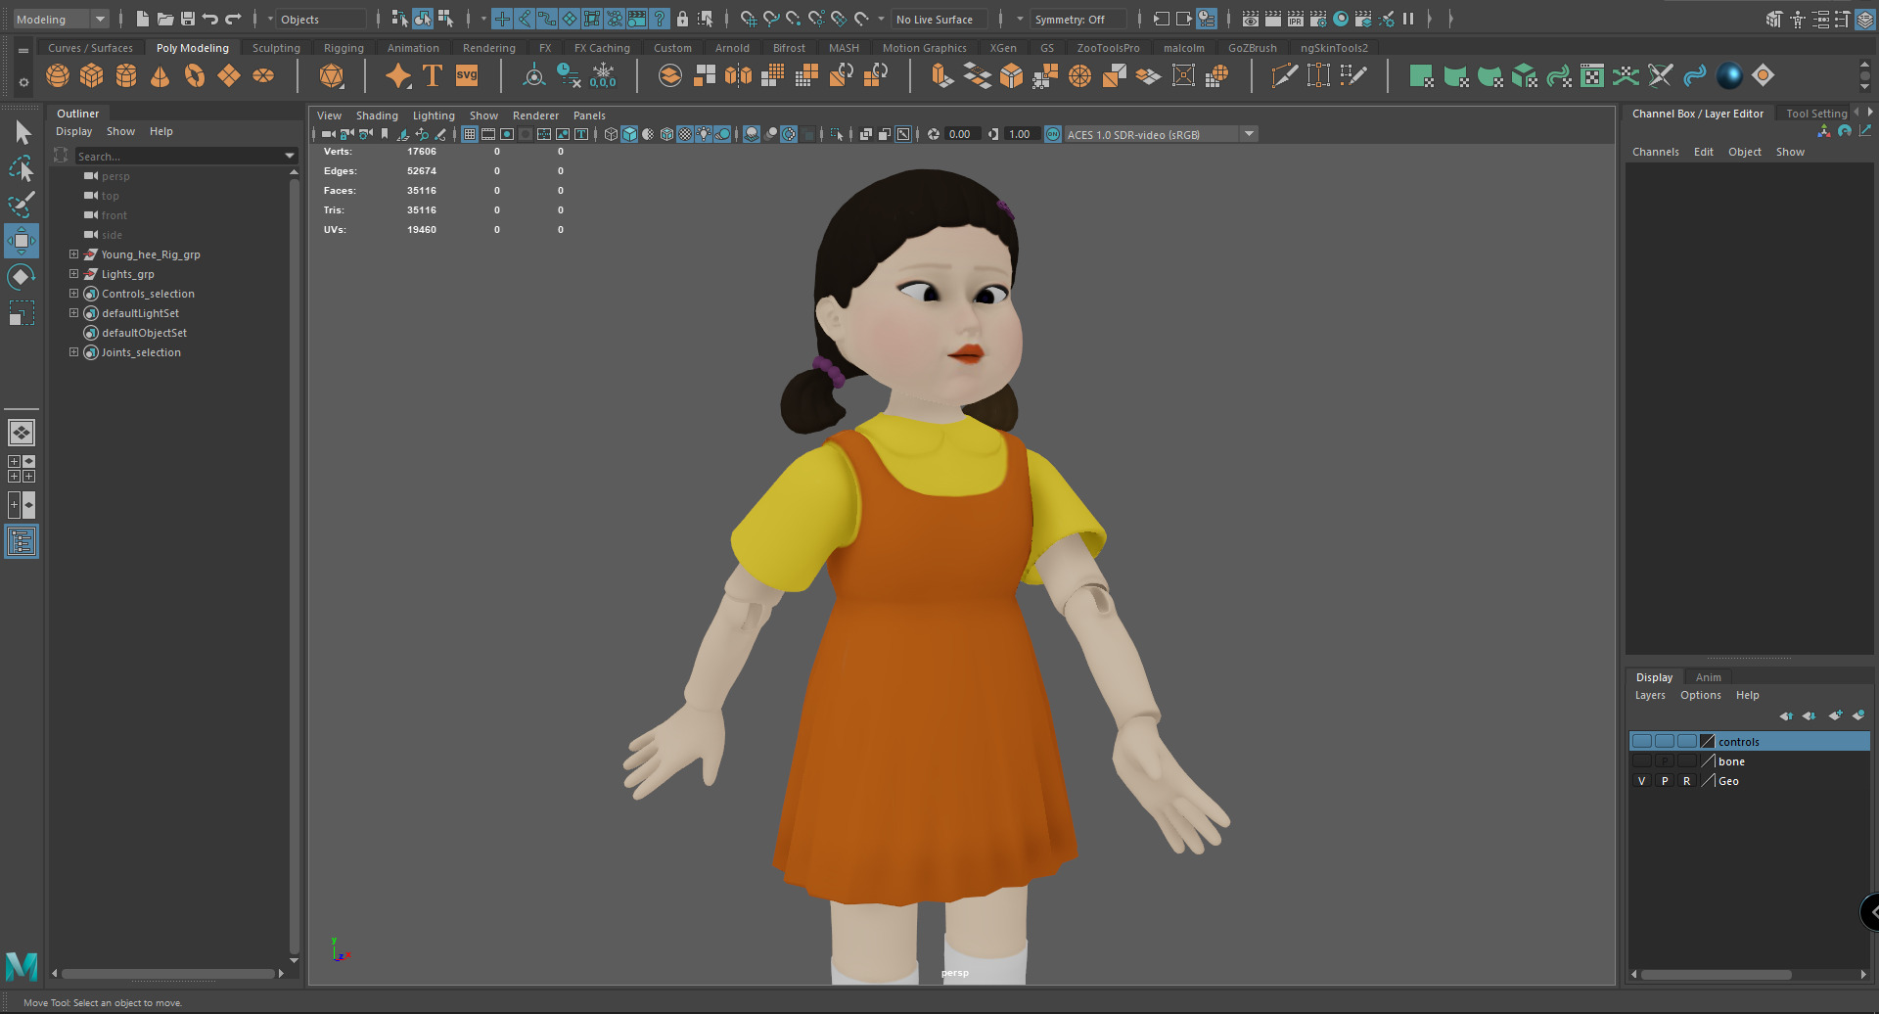Click the Hypershade sphere icon in status line

(x=1341, y=19)
